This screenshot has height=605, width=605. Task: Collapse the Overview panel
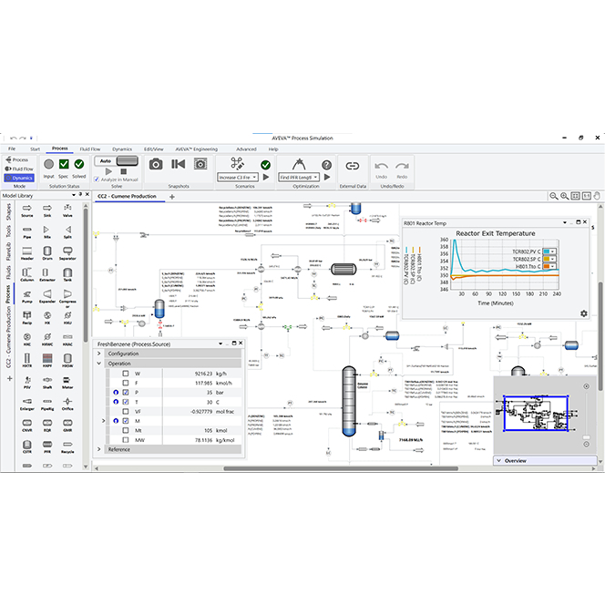499,461
